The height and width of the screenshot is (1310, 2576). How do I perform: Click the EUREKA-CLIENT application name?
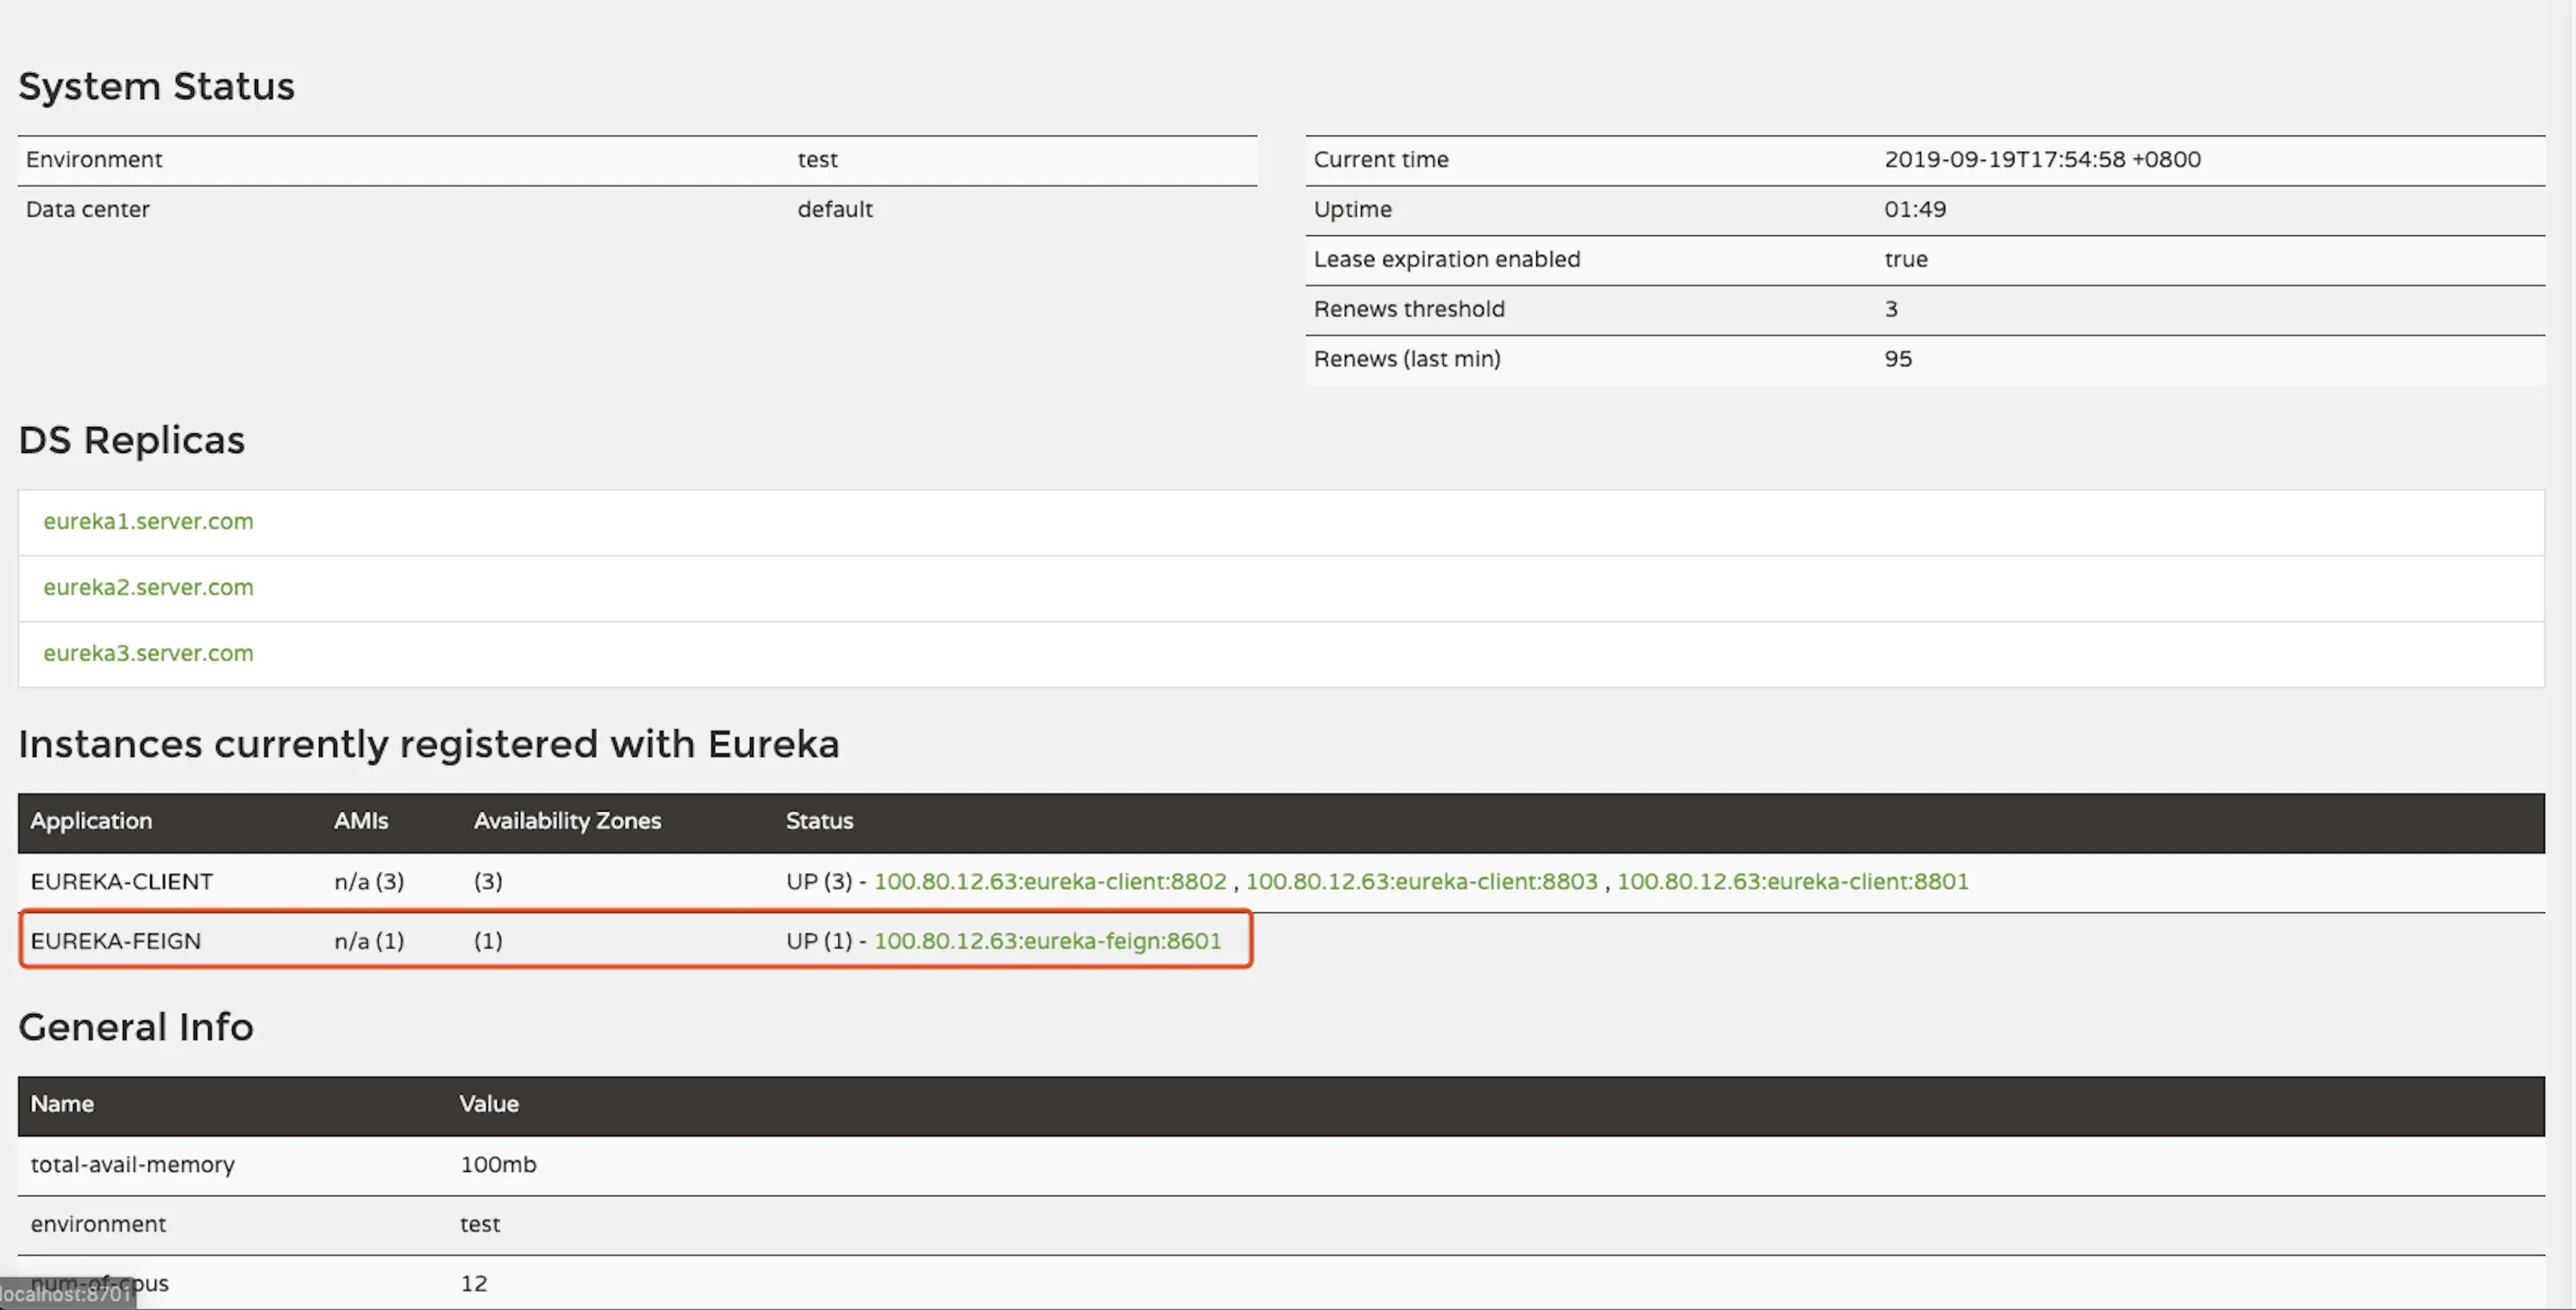click(x=121, y=881)
